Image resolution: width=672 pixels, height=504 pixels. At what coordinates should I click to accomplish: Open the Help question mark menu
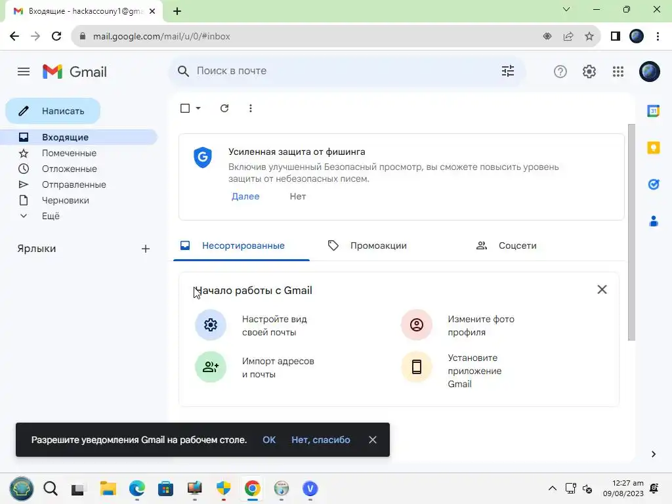(x=560, y=72)
